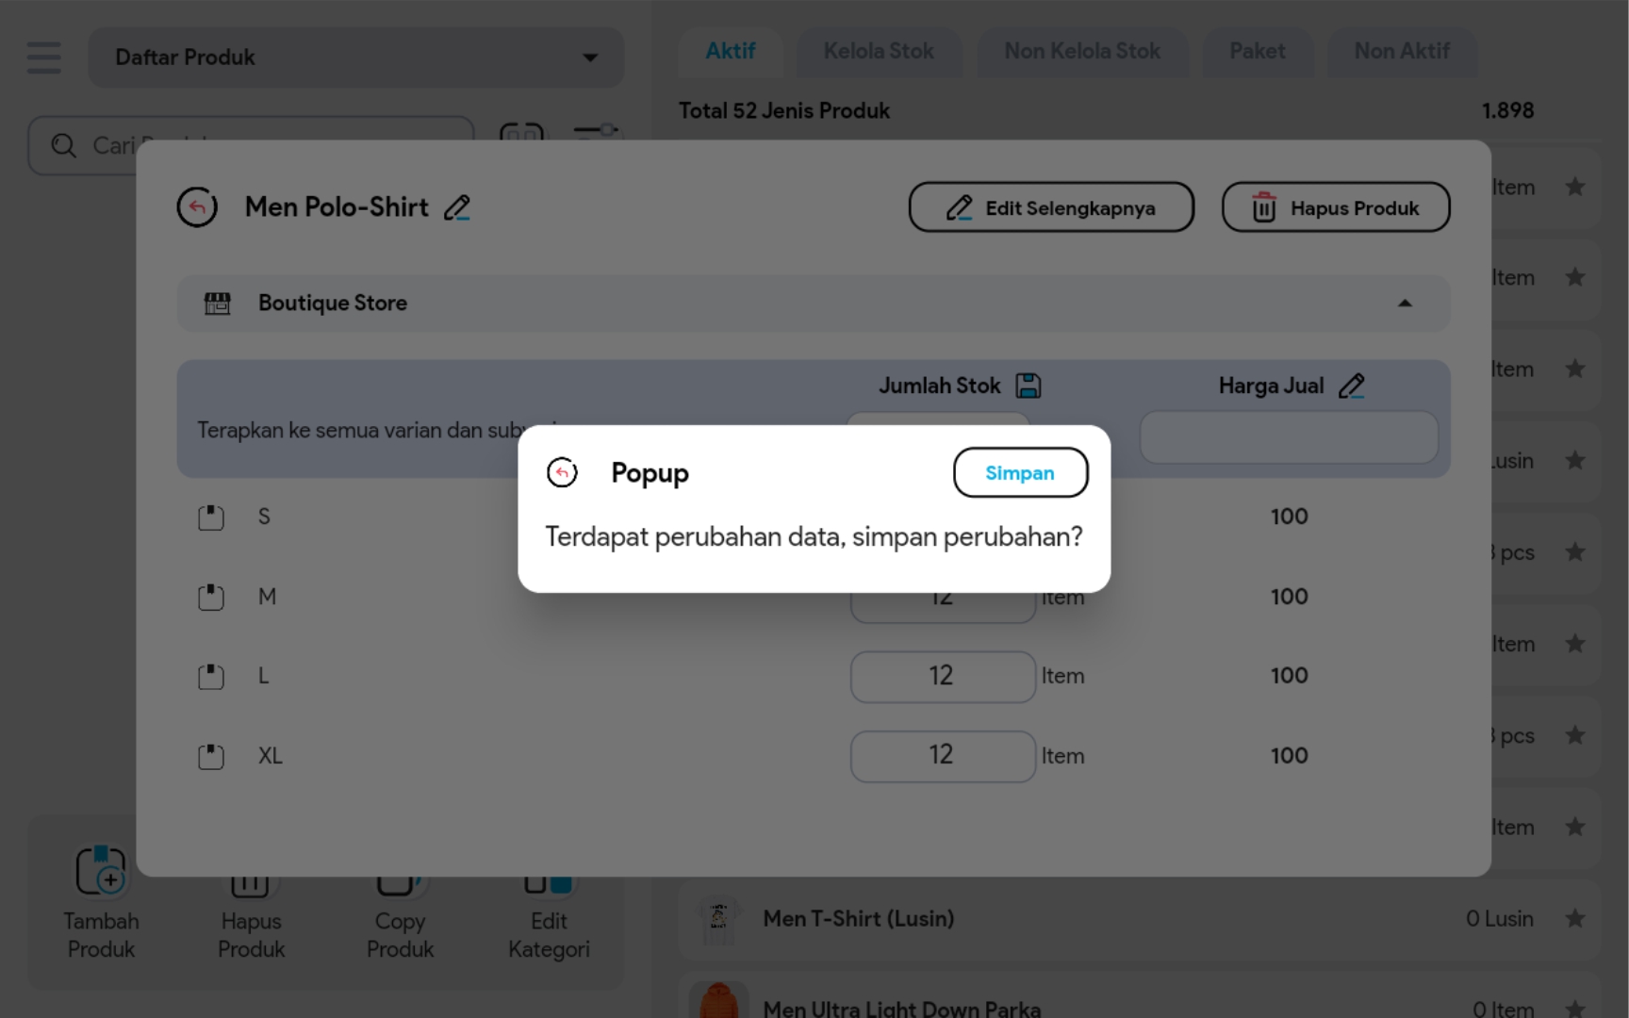Click pencil icon next to Men Polo-Shirt
Screen dimensions: 1629x1018
457,207
